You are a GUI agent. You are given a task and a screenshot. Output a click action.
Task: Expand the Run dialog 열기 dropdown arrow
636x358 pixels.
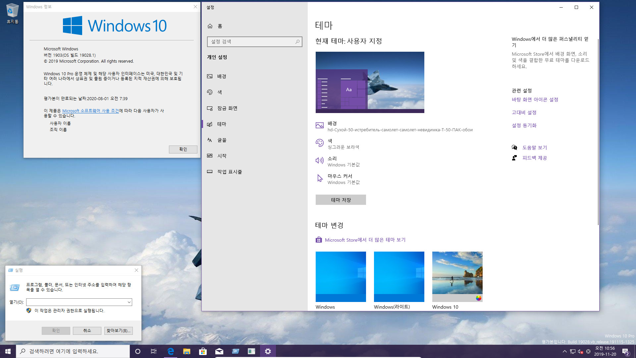click(x=129, y=302)
